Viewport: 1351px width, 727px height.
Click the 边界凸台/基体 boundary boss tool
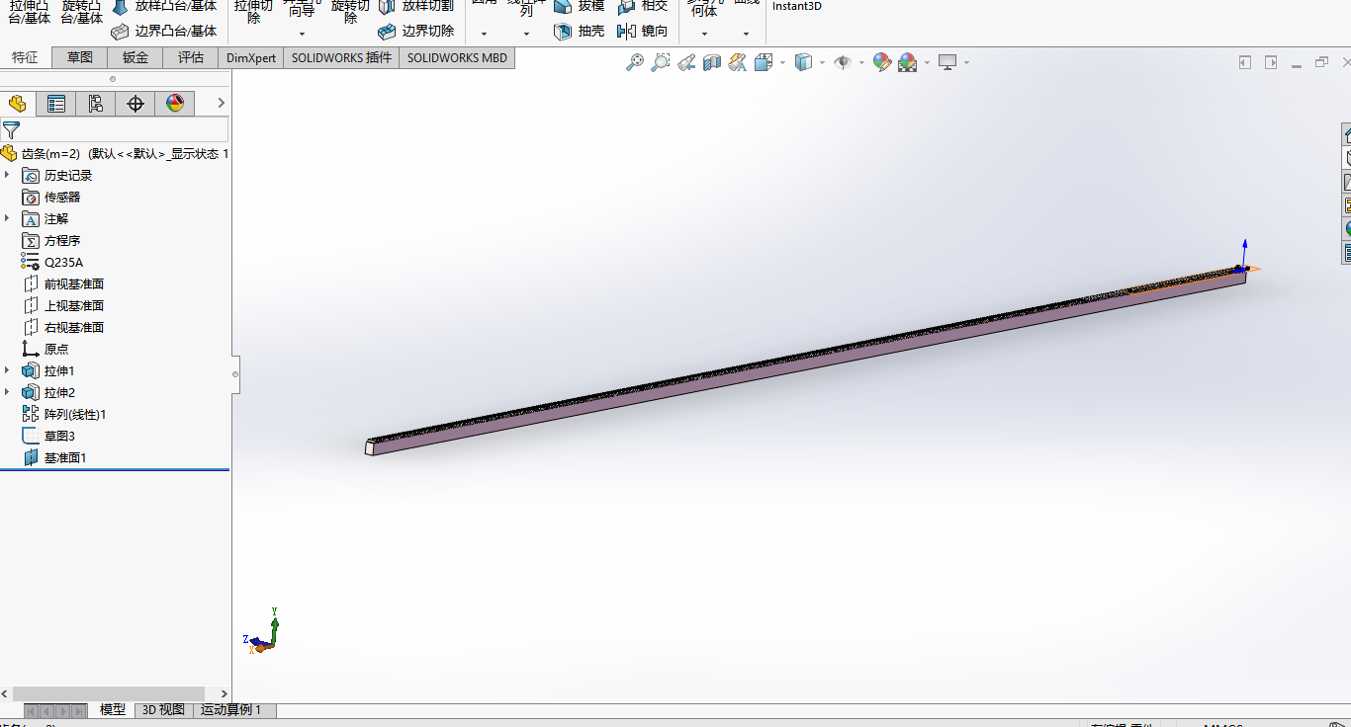pyautogui.click(x=163, y=31)
